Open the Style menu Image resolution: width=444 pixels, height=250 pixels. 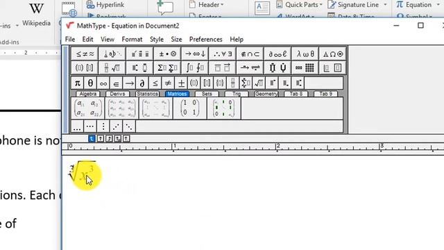point(157,40)
